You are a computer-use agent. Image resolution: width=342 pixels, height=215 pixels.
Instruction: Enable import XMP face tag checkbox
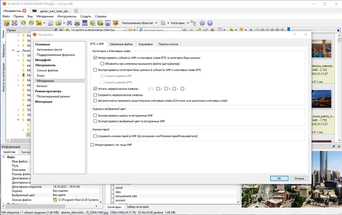[x=92, y=144]
